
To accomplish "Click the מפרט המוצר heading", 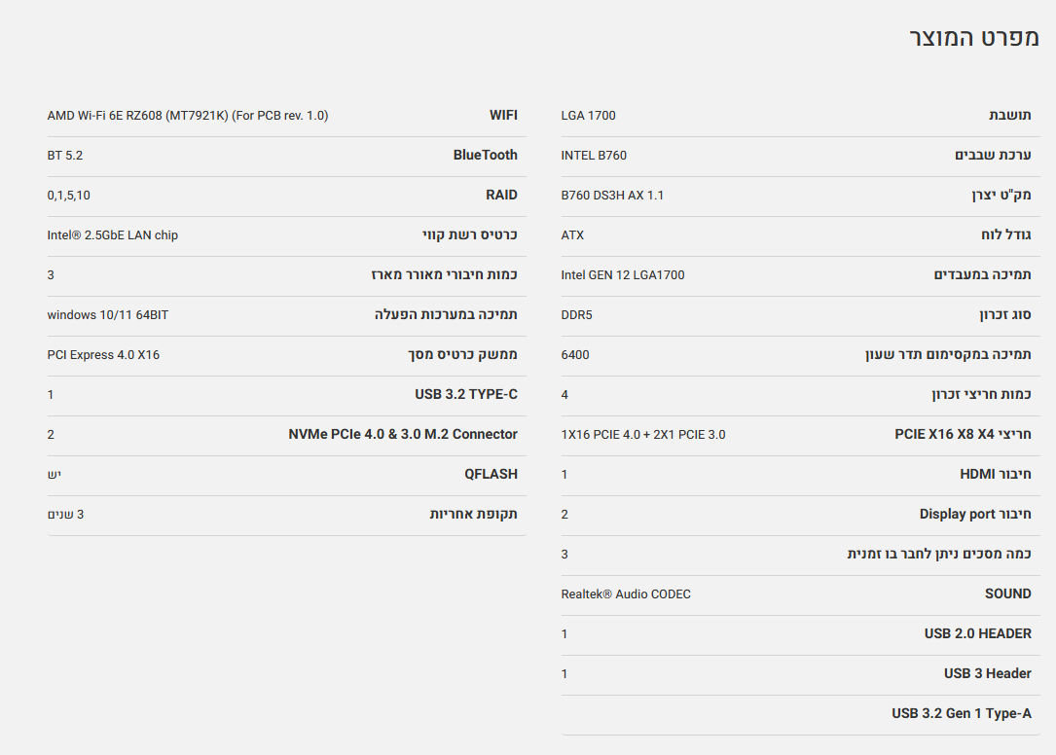I will pos(973,38).
